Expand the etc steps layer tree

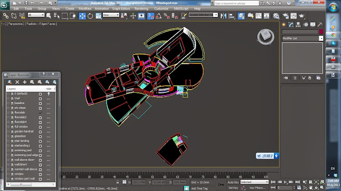pos(9,108)
